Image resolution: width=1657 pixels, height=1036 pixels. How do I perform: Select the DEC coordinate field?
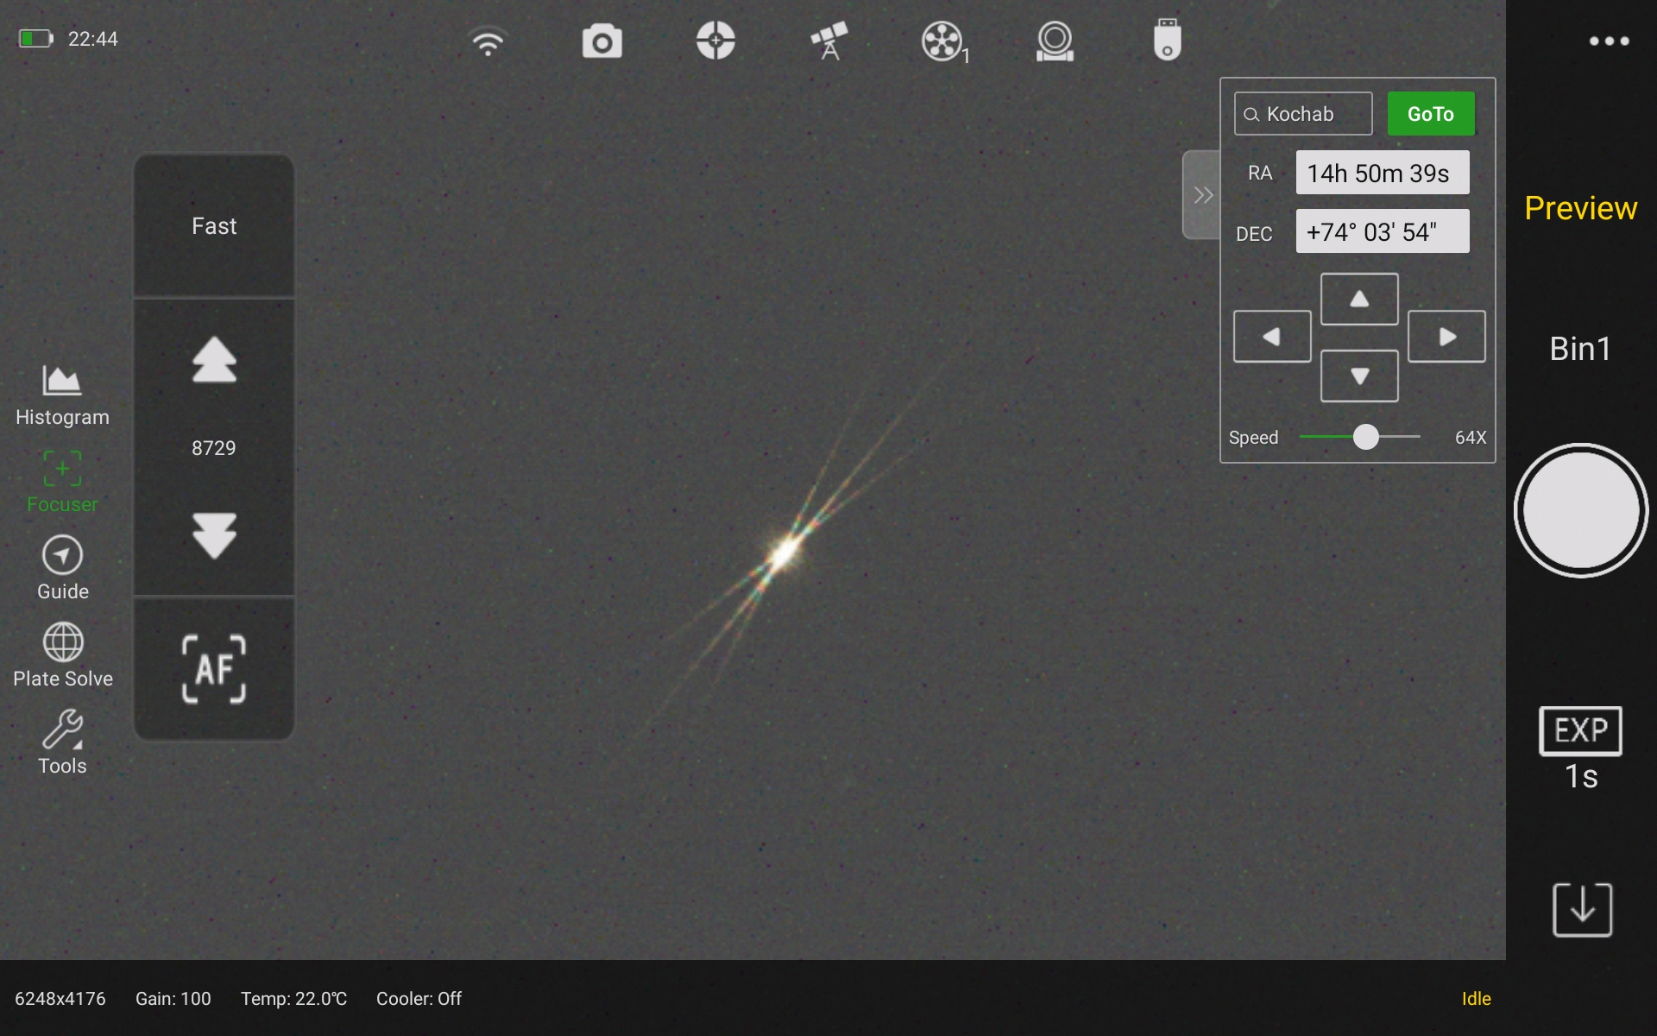tap(1382, 231)
